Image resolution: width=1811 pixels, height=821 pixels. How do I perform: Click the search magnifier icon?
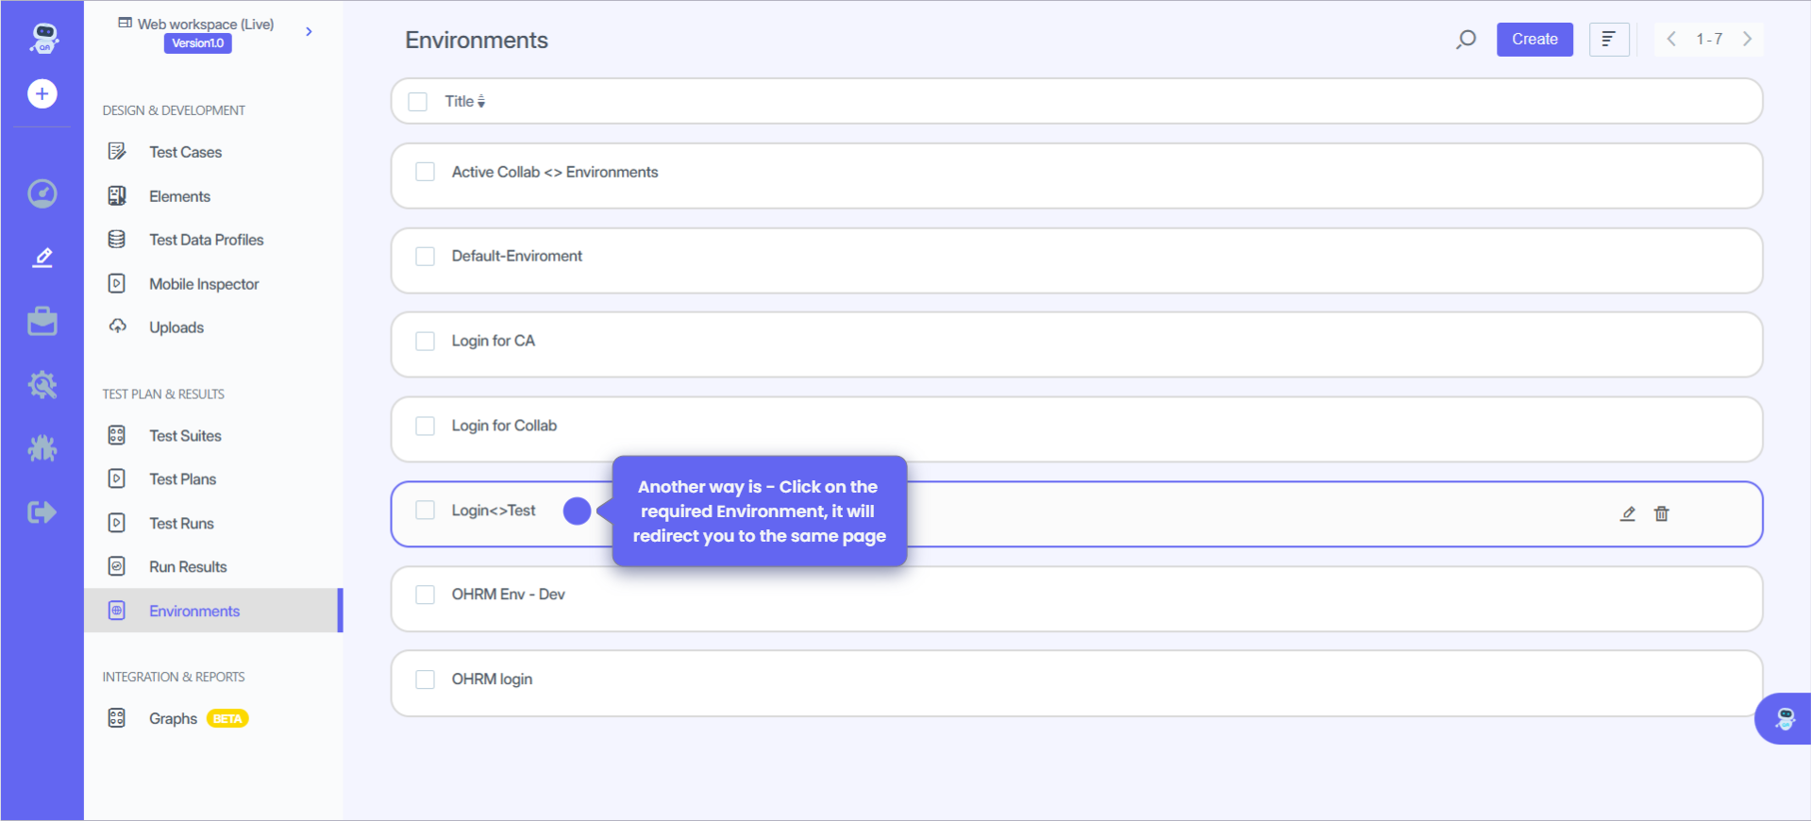click(x=1466, y=40)
